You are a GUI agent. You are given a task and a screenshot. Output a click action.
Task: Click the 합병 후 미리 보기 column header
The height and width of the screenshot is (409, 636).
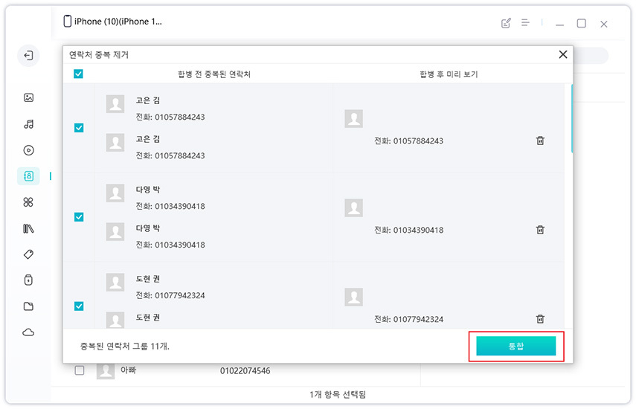[449, 74]
